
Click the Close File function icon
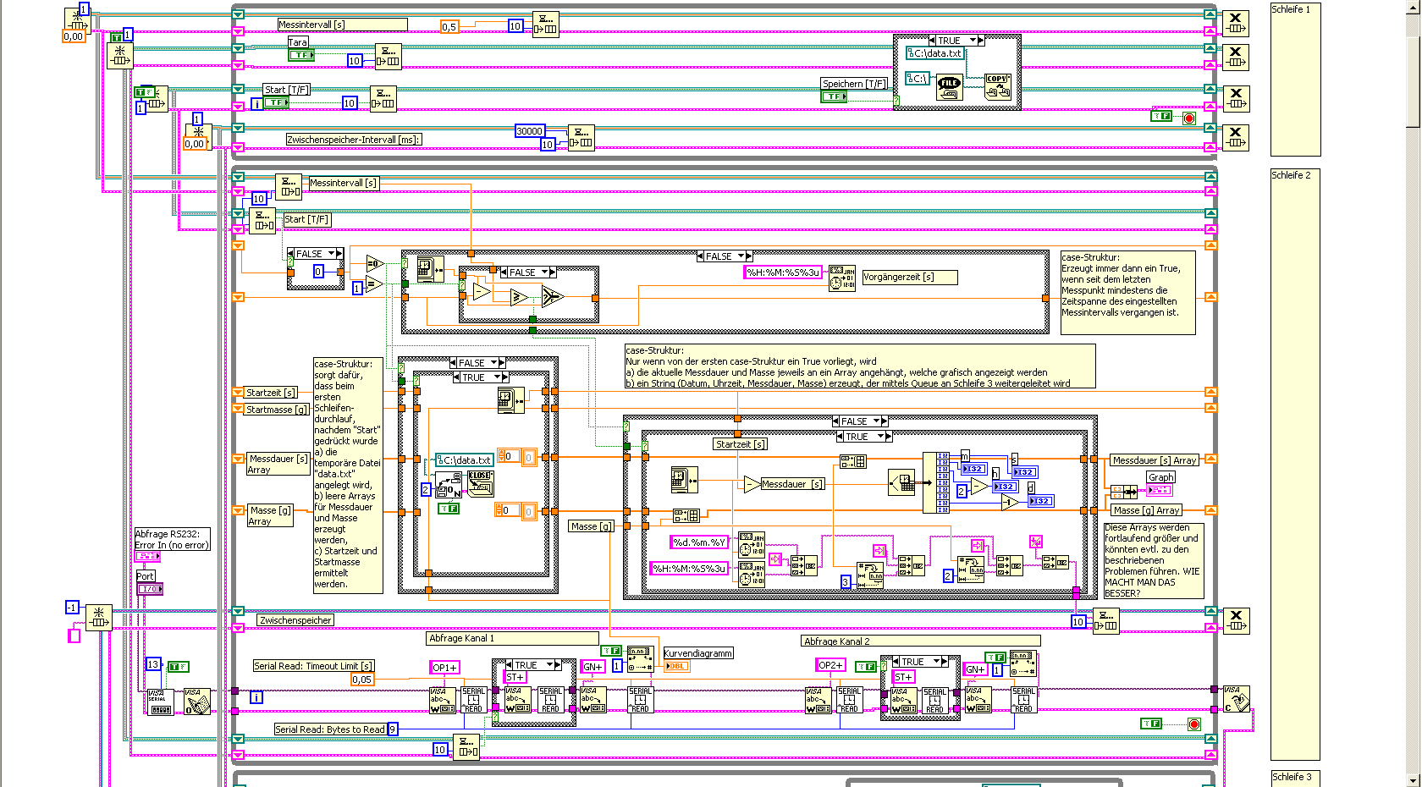click(480, 483)
